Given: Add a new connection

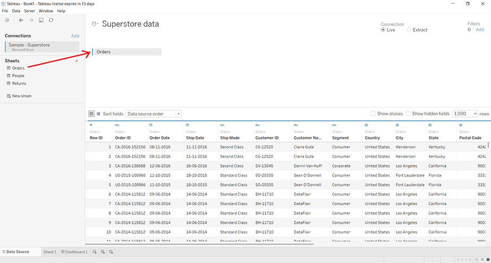Looking at the screenshot, I should click(75, 36).
